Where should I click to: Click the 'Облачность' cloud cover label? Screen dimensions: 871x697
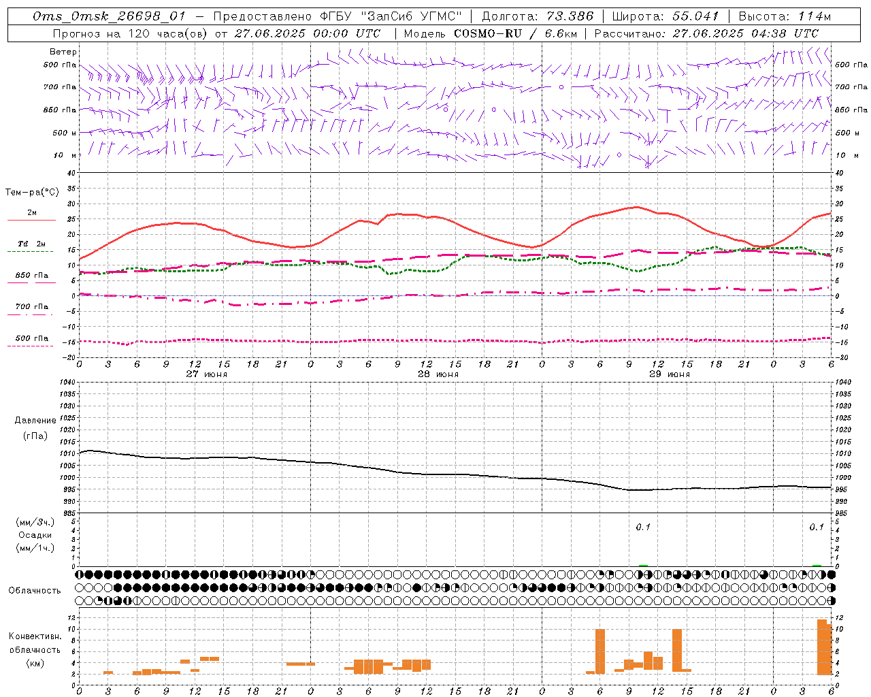[35, 591]
